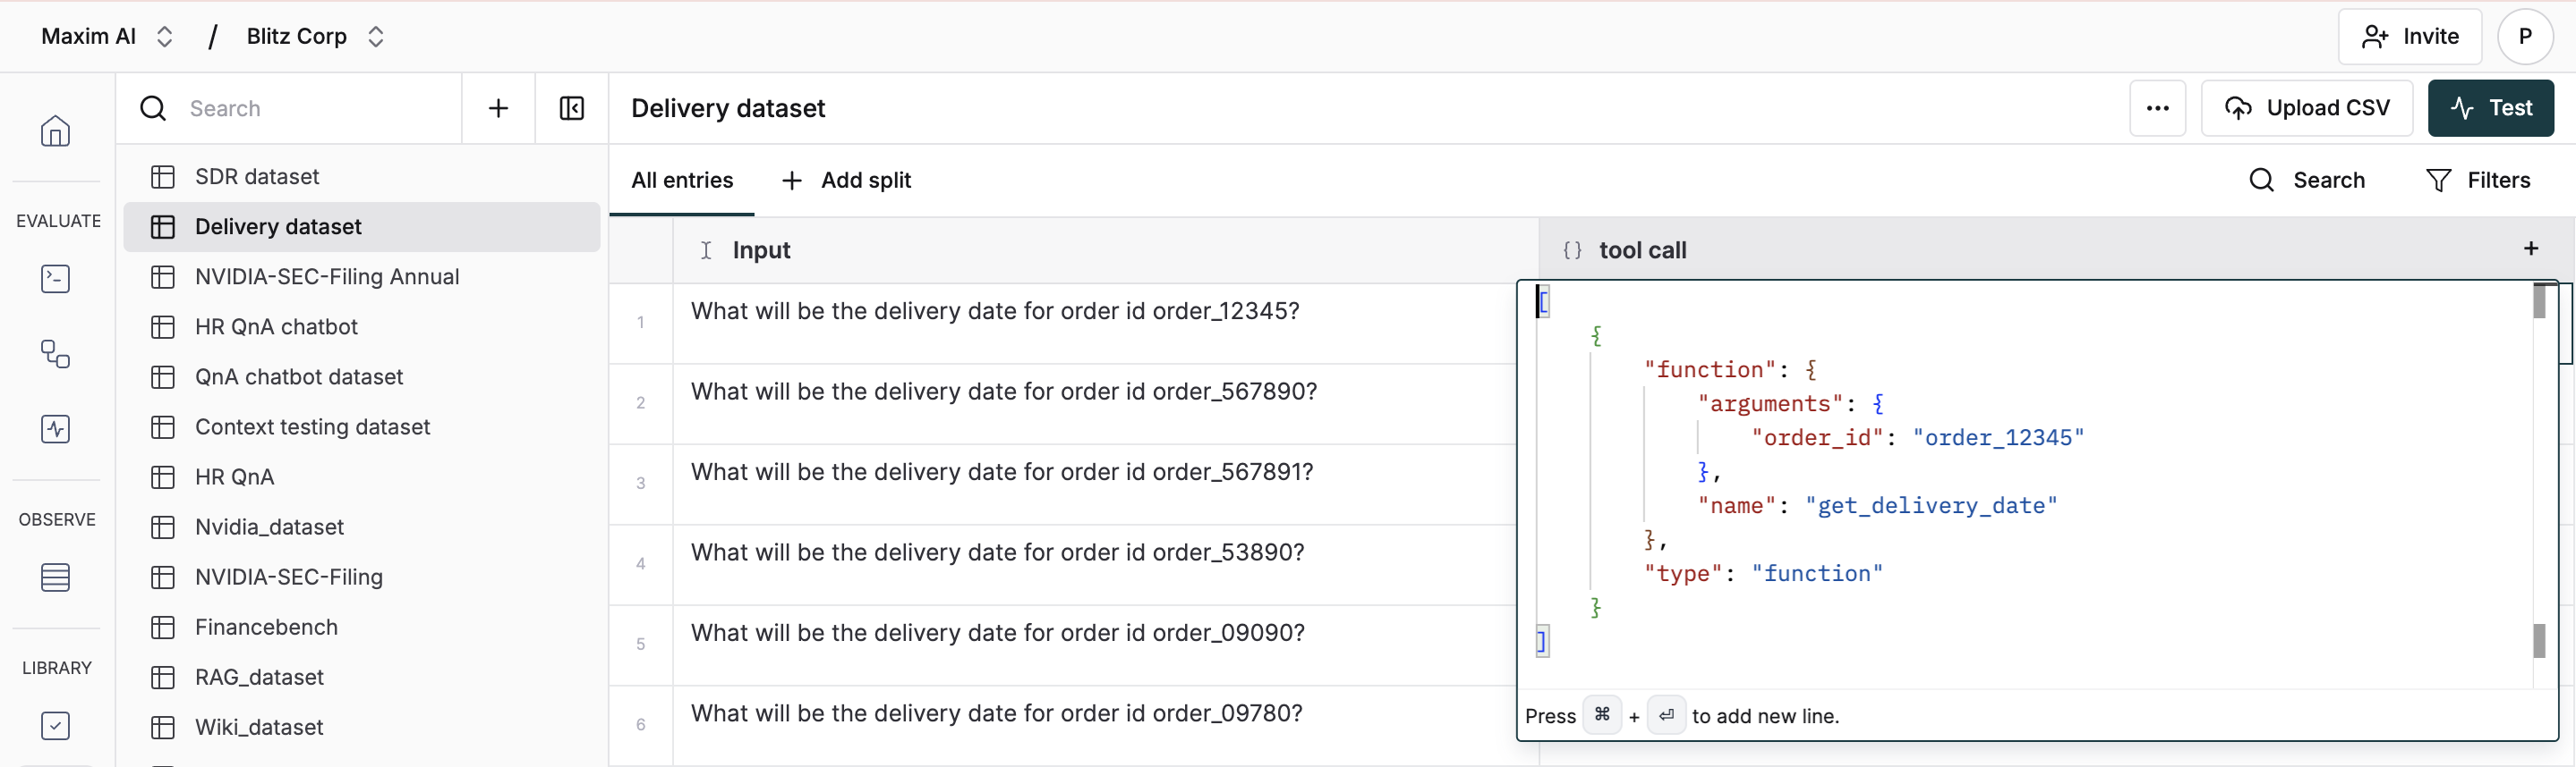Click the Search entries button
2576x767 pixels.
[2307, 180]
